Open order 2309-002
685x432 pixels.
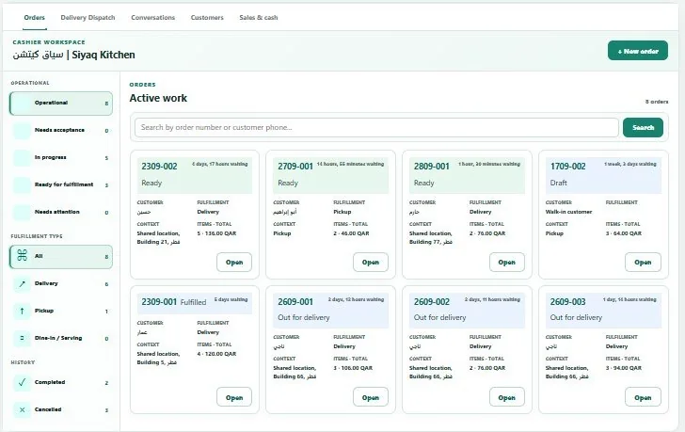(234, 262)
